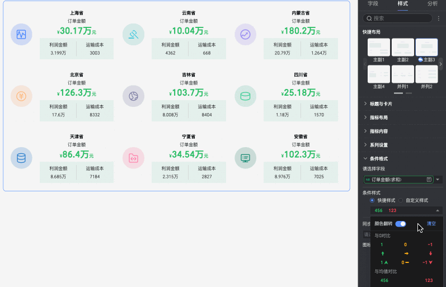This screenshot has height=287, width=446.
Task: Choose the green/yellow/red arrows quick style row
Action: [x=406, y=253]
